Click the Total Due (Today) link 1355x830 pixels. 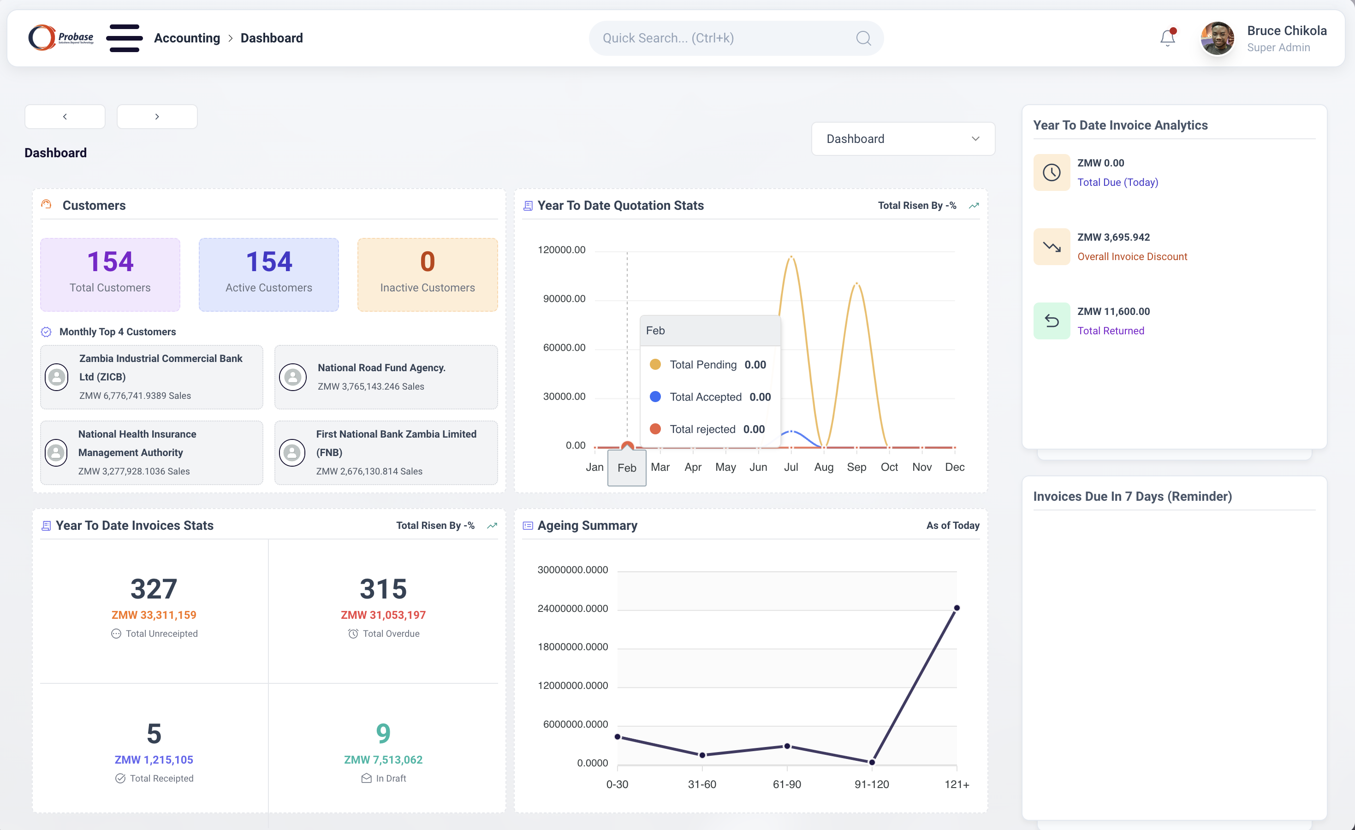pyautogui.click(x=1117, y=182)
